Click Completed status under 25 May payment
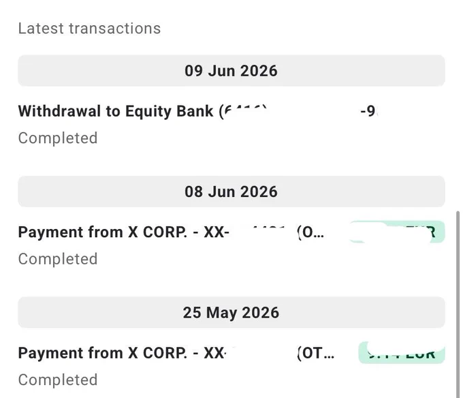The height and width of the screenshot is (398, 463). pyautogui.click(x=58, y=380)
